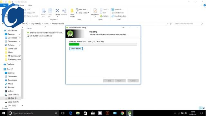Click Paste shortcut in ribbon
The width and height of the screenshot is (206, 116).
[x=31, y=16]
